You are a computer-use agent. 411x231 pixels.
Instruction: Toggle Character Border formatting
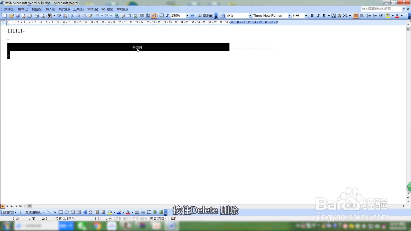(x=333, y=16)
